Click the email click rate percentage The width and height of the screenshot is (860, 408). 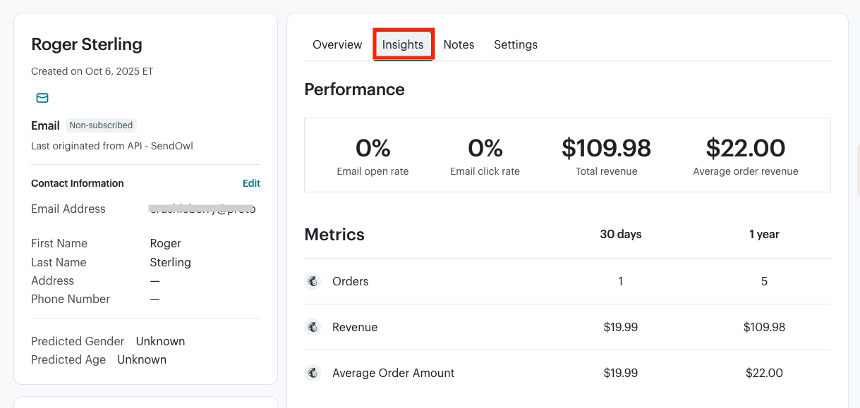485,148
